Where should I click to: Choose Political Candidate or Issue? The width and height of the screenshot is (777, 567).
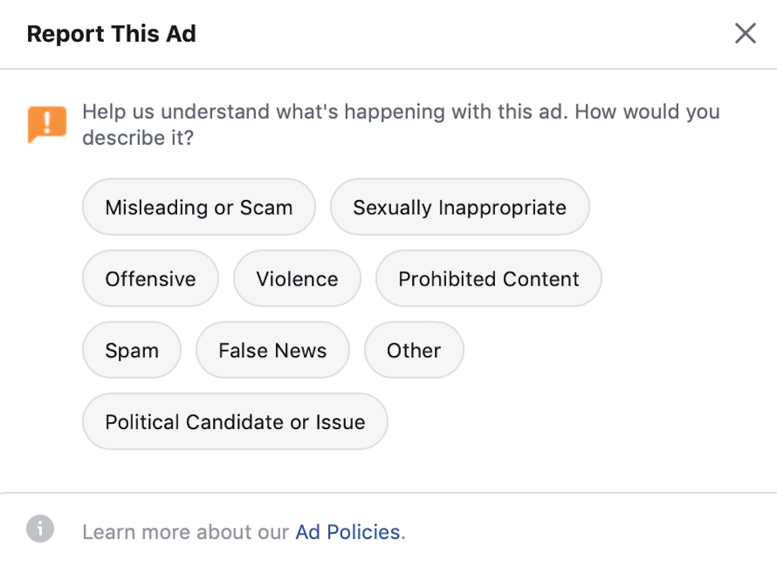coord(235,422)
